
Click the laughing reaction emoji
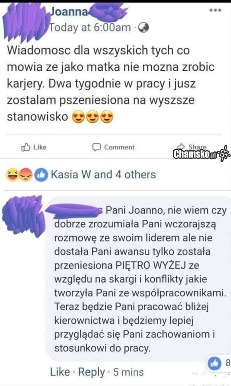[x=12, y=175]
